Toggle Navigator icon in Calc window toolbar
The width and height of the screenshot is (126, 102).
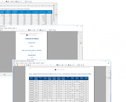8,2
